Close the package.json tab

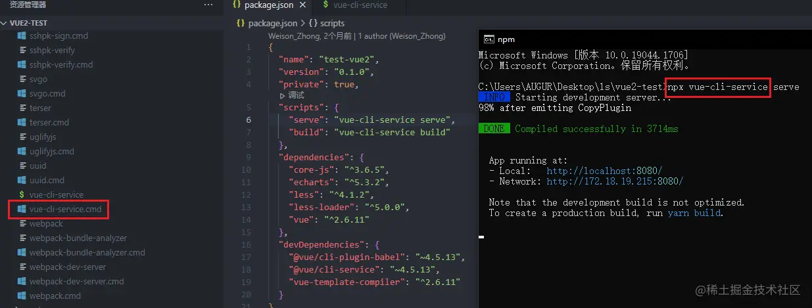coord(302,5)
